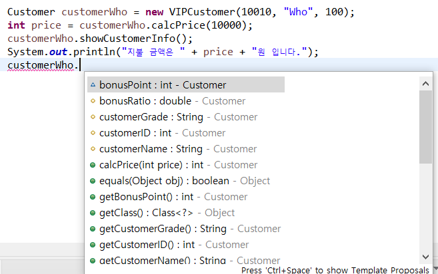Click the new keyword in first line
This screenshot has height=274, width=438.
(154, 12)
